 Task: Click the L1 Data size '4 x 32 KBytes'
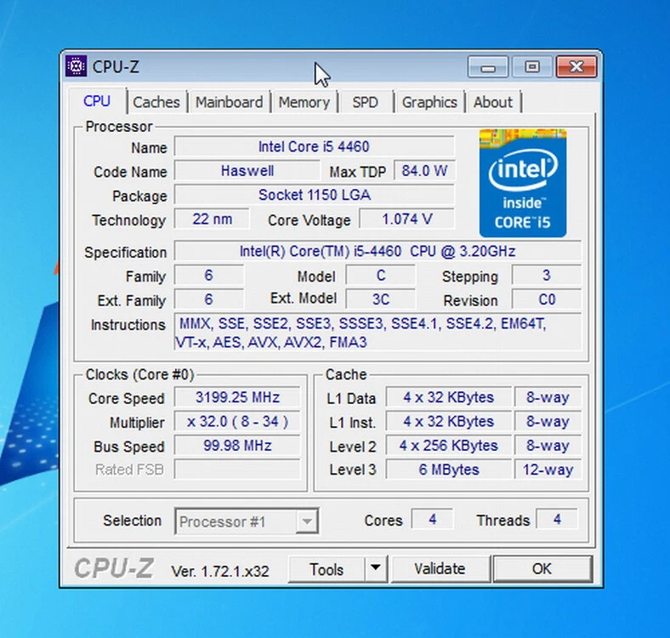pyautogui.click(x=449, y=397)
